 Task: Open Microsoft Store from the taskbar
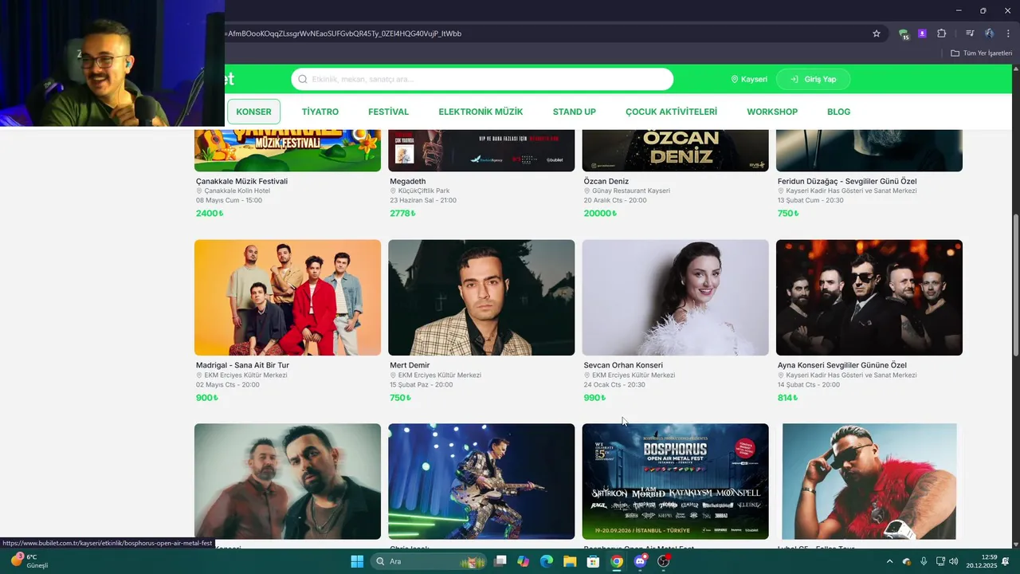pos(593,561)
